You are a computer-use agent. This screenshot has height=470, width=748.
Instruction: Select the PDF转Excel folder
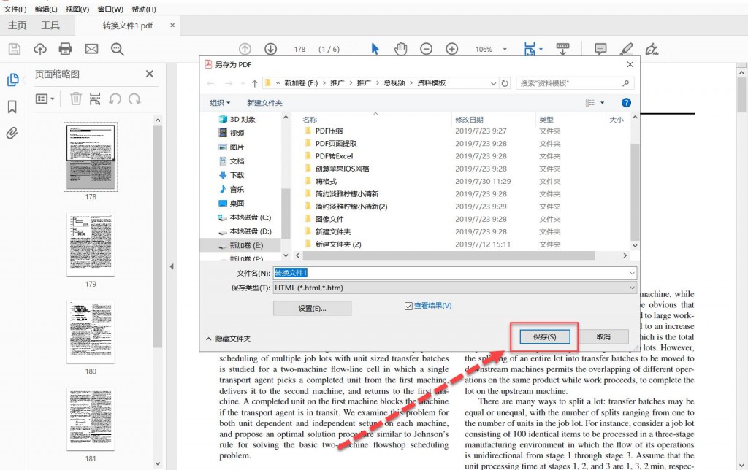[334, 156]
